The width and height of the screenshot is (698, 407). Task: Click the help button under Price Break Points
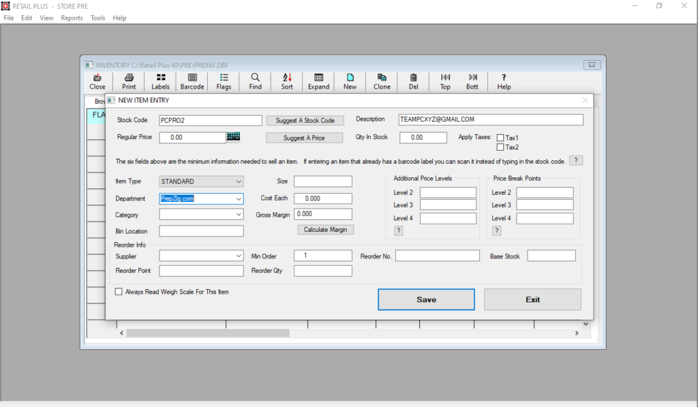pos(497,230)
